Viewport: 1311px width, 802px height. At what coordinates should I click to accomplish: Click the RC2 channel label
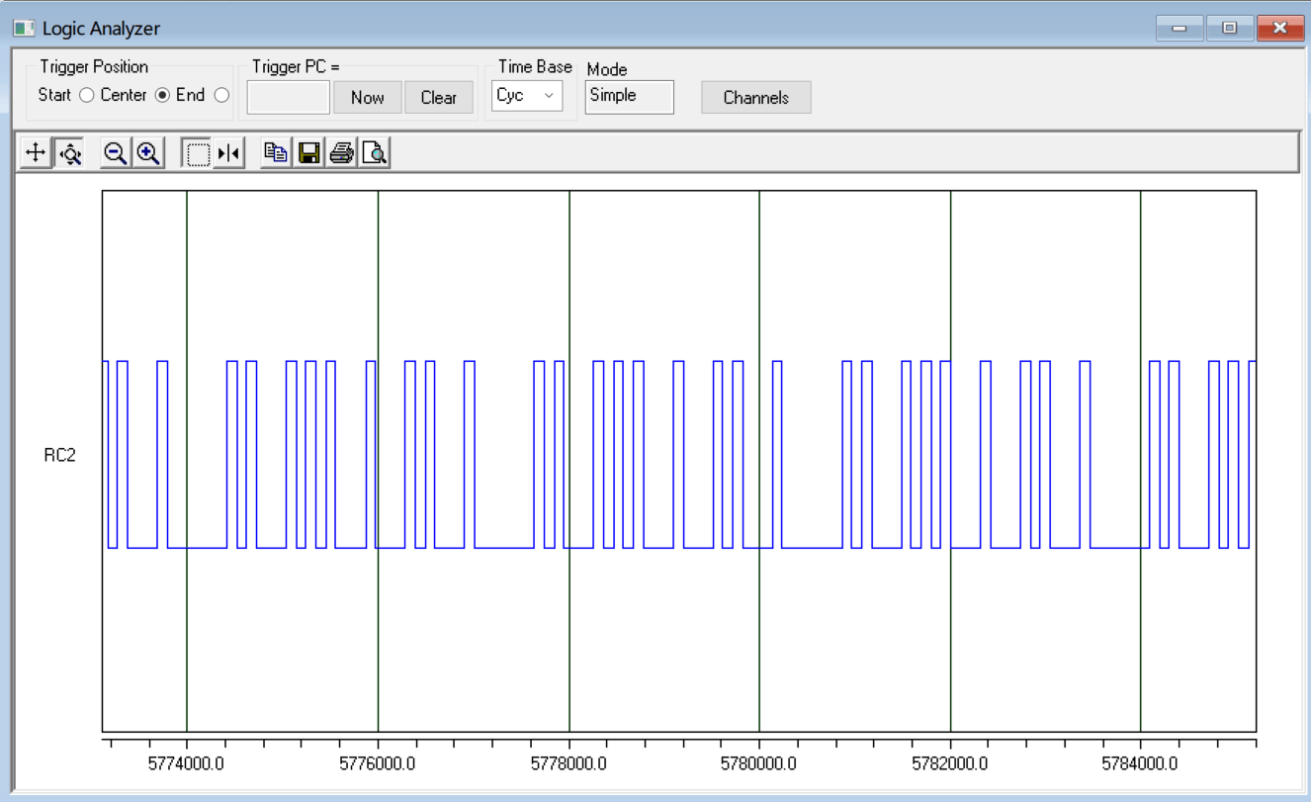pos(59,456)
